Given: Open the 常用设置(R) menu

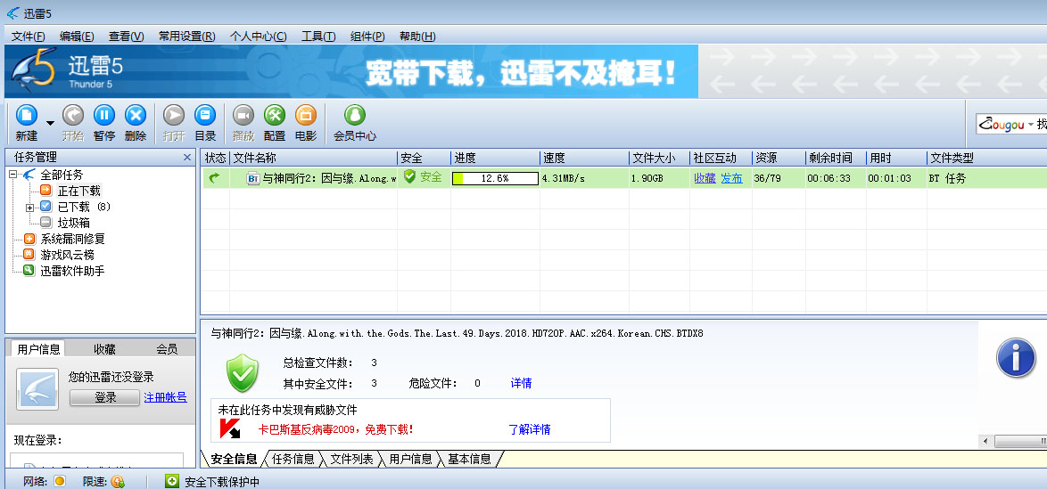Looking at the screenshot, I should point(187,36).
